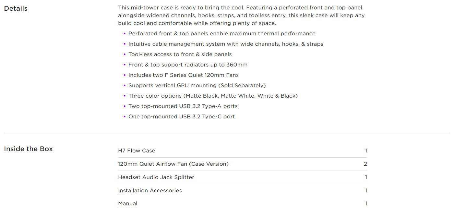Click the three color options bullet
This screenshot has height=216, width=454.
(x=213, y=96)
